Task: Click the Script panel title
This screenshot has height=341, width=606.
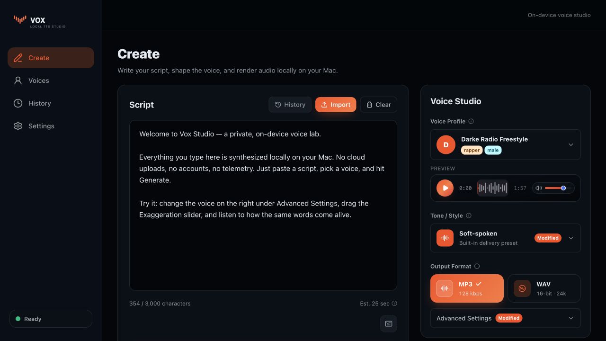Action: pyautogui.click(x=142, y=105)
